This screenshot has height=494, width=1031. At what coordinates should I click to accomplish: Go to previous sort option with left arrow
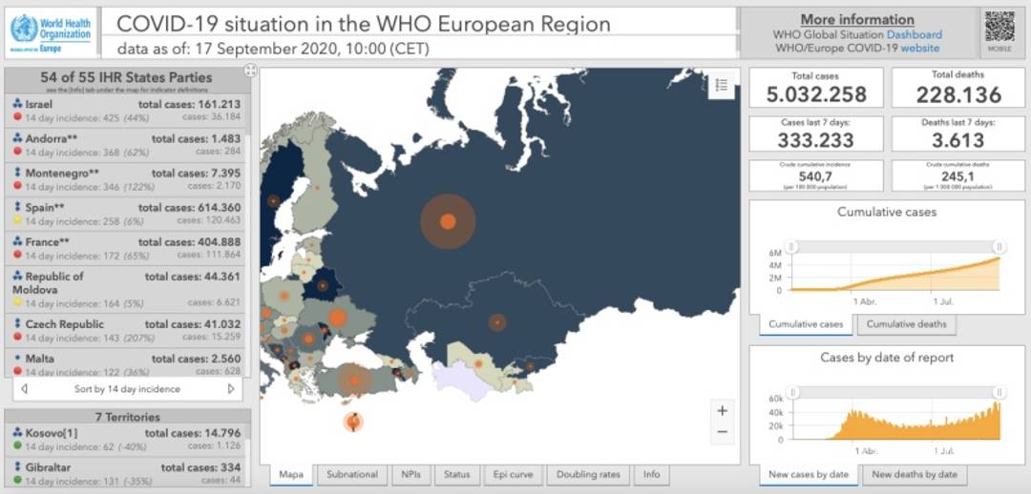click(x=24, y=389)
